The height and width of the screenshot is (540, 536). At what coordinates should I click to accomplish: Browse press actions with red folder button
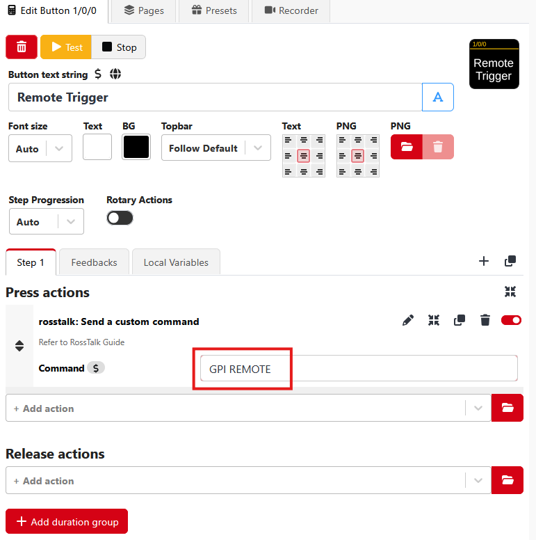click(507, 408)
